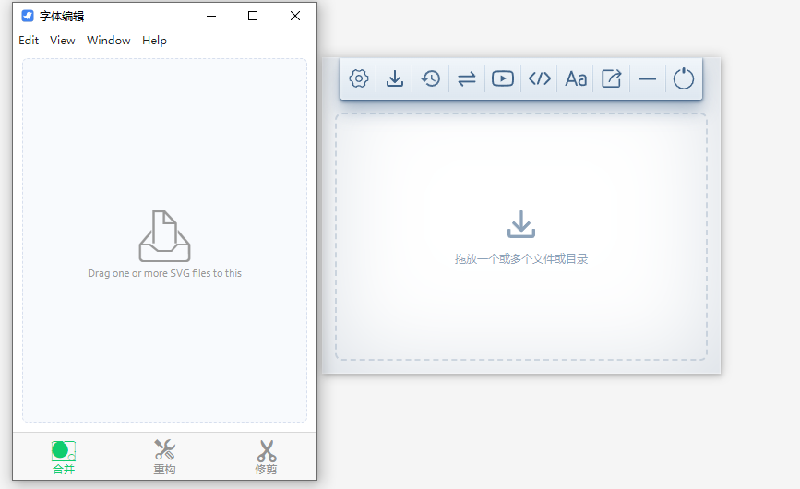Click the Aa font icon

coord(576,78)
